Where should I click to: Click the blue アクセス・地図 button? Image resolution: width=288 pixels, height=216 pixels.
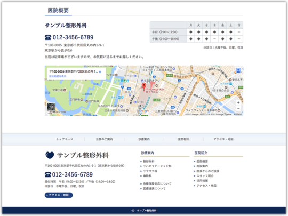pyautogui.click(x=59, y=195)
